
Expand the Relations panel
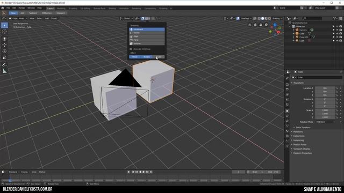click(x=298, y=132)
